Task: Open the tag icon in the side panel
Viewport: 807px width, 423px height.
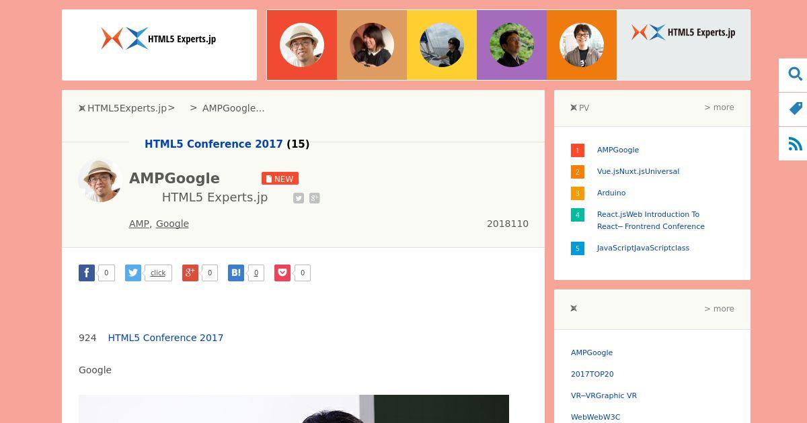Action: [795, 109]
